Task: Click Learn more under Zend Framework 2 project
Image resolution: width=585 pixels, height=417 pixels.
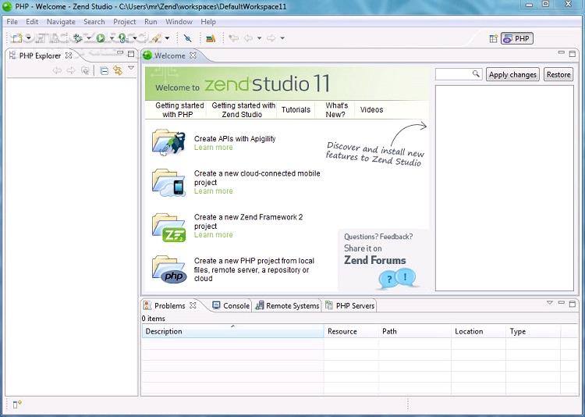Action: [x=214, y=235]
